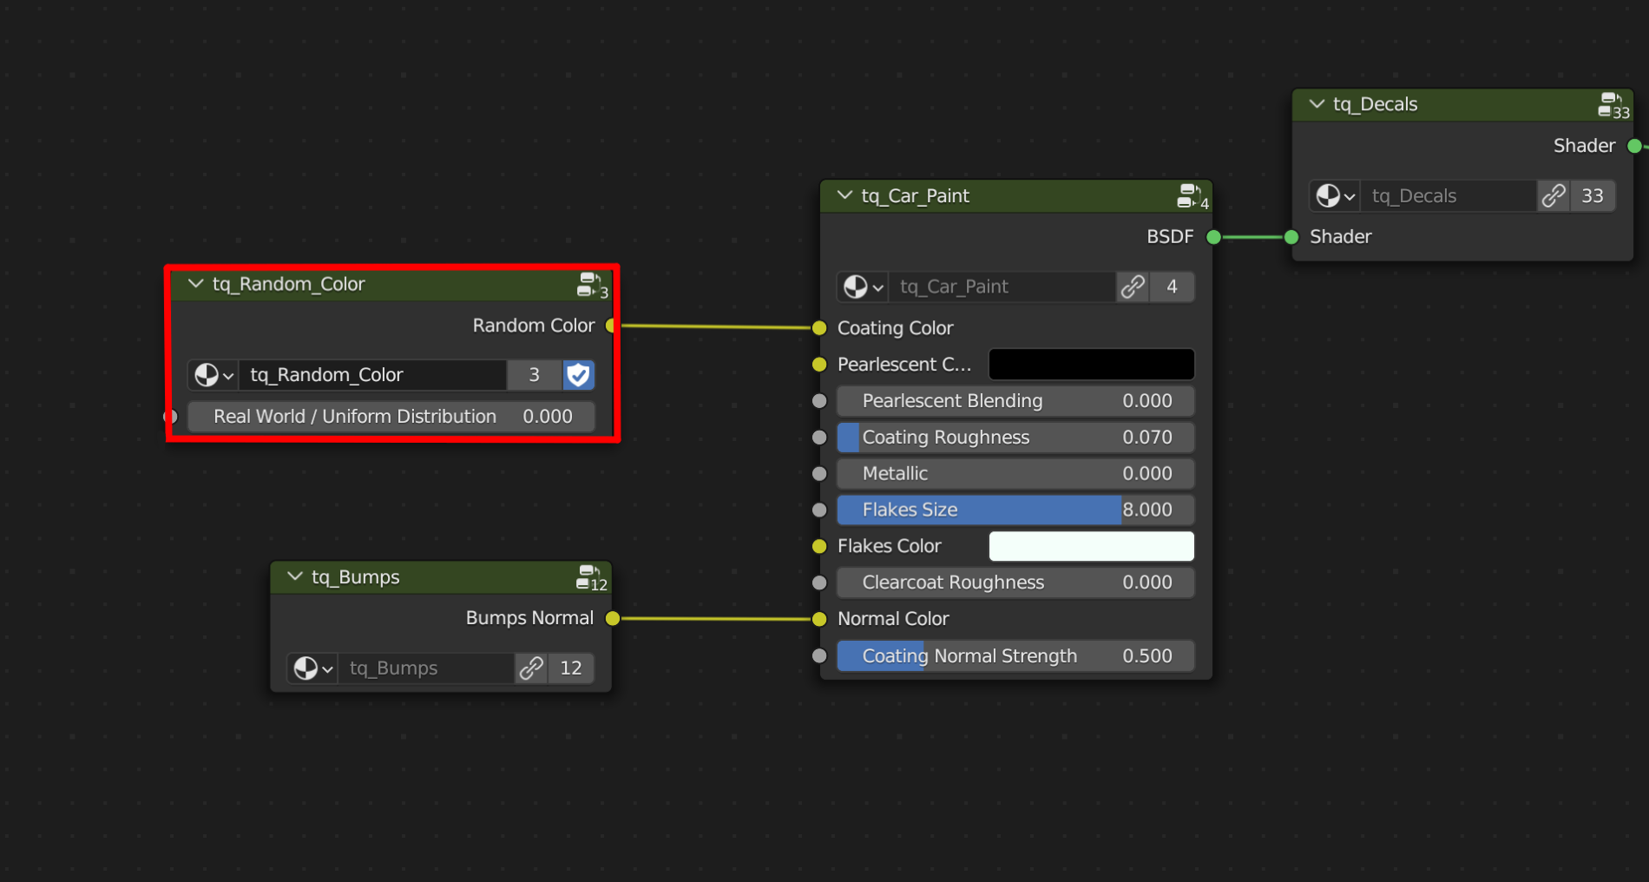Image resolution: width=1649 pixels, height=882 pixels.
Task: Click the Coating Color input socket
Action: (818, 328)
